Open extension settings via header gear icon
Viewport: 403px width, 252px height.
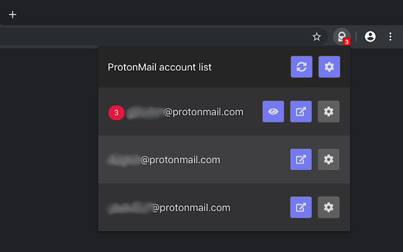329,67
